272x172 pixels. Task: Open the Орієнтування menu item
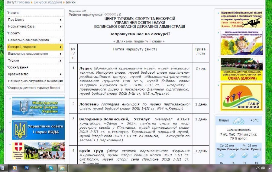click(x=18, y=67)
